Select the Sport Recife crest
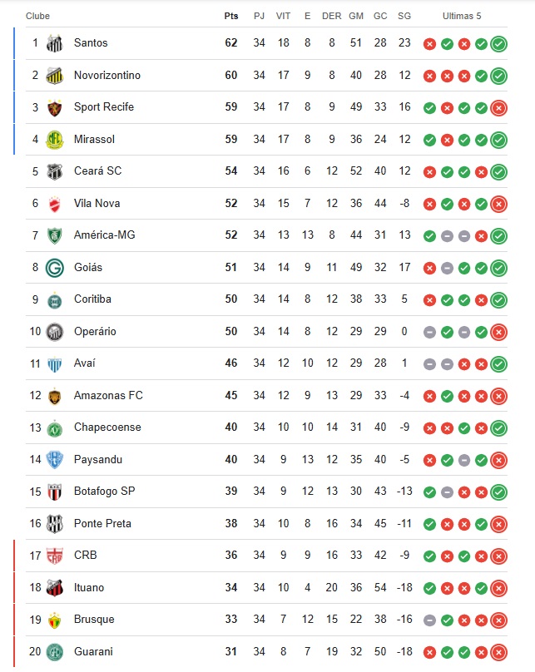The width and height of the screenshot is (535, 672). point(54,107)
